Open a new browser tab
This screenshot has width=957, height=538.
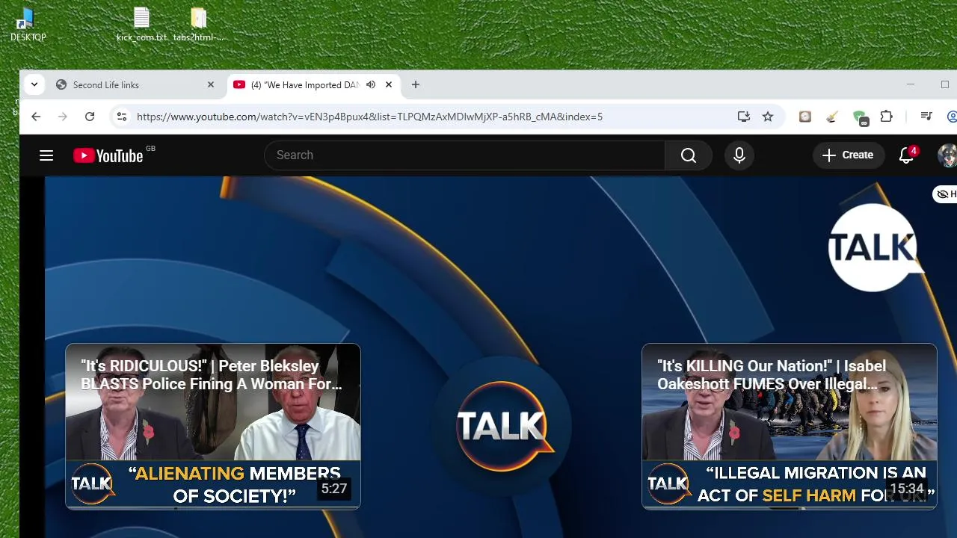pyautogui.click(x=416, y=85)
